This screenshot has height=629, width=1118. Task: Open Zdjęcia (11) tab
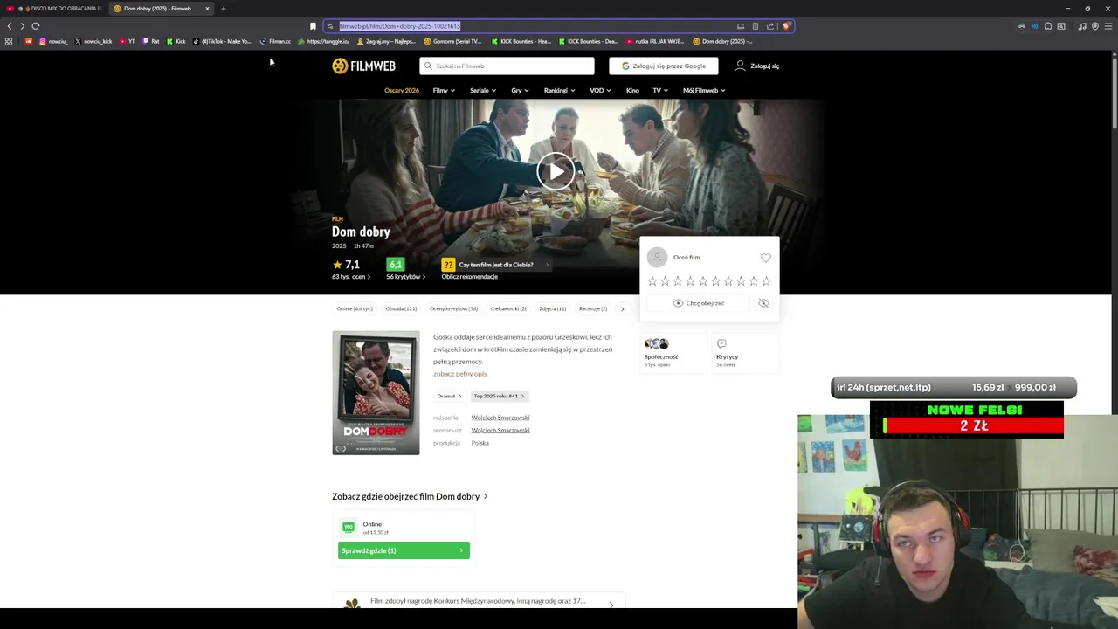tap(553, 308)
